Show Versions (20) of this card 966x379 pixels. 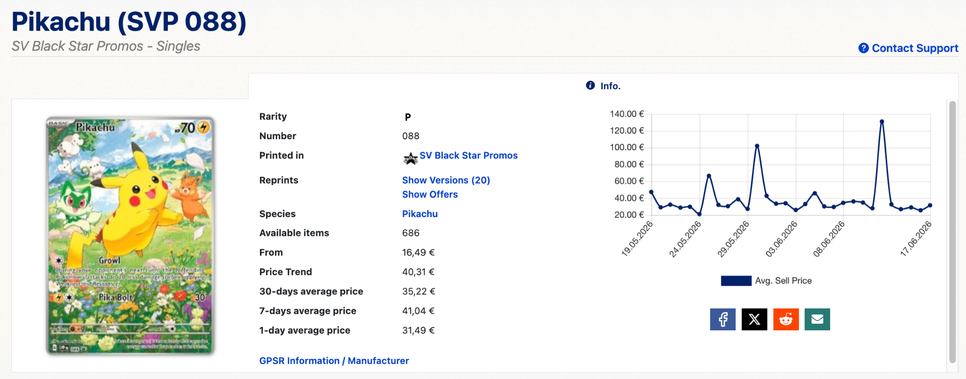tap(446, 180)
